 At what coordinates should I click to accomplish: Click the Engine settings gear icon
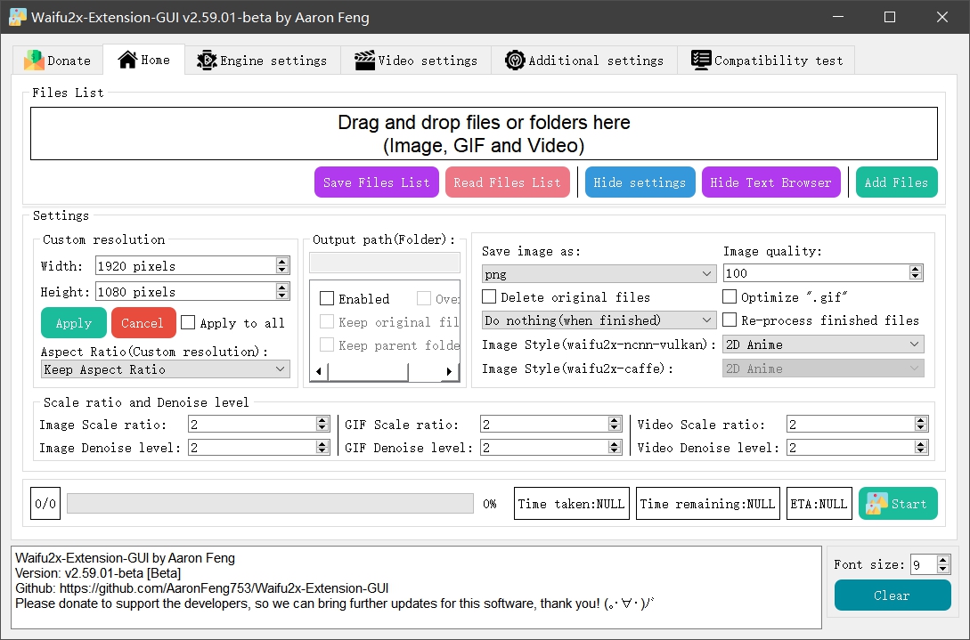pos(207,60)
